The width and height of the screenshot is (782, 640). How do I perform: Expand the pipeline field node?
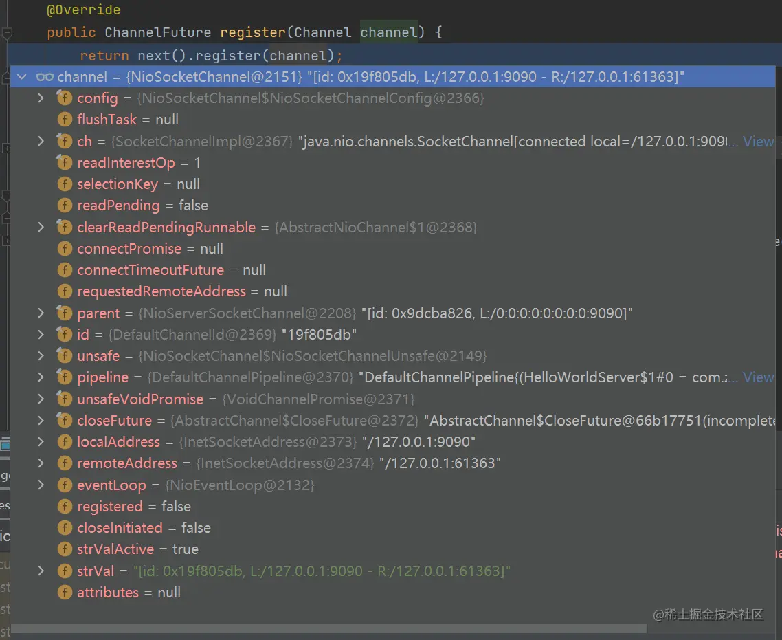point(41,377)
